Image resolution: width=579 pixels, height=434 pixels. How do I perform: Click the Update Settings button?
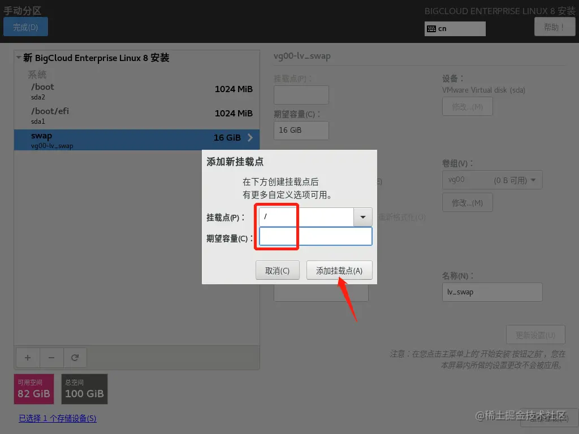coord(535,335)
